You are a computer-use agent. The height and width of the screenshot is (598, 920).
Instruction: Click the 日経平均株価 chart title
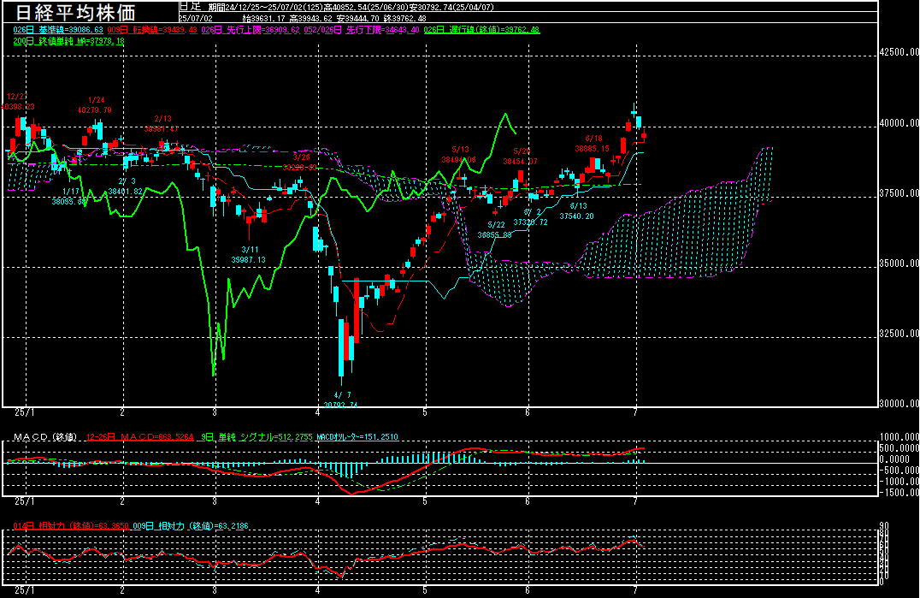[75, 12]
